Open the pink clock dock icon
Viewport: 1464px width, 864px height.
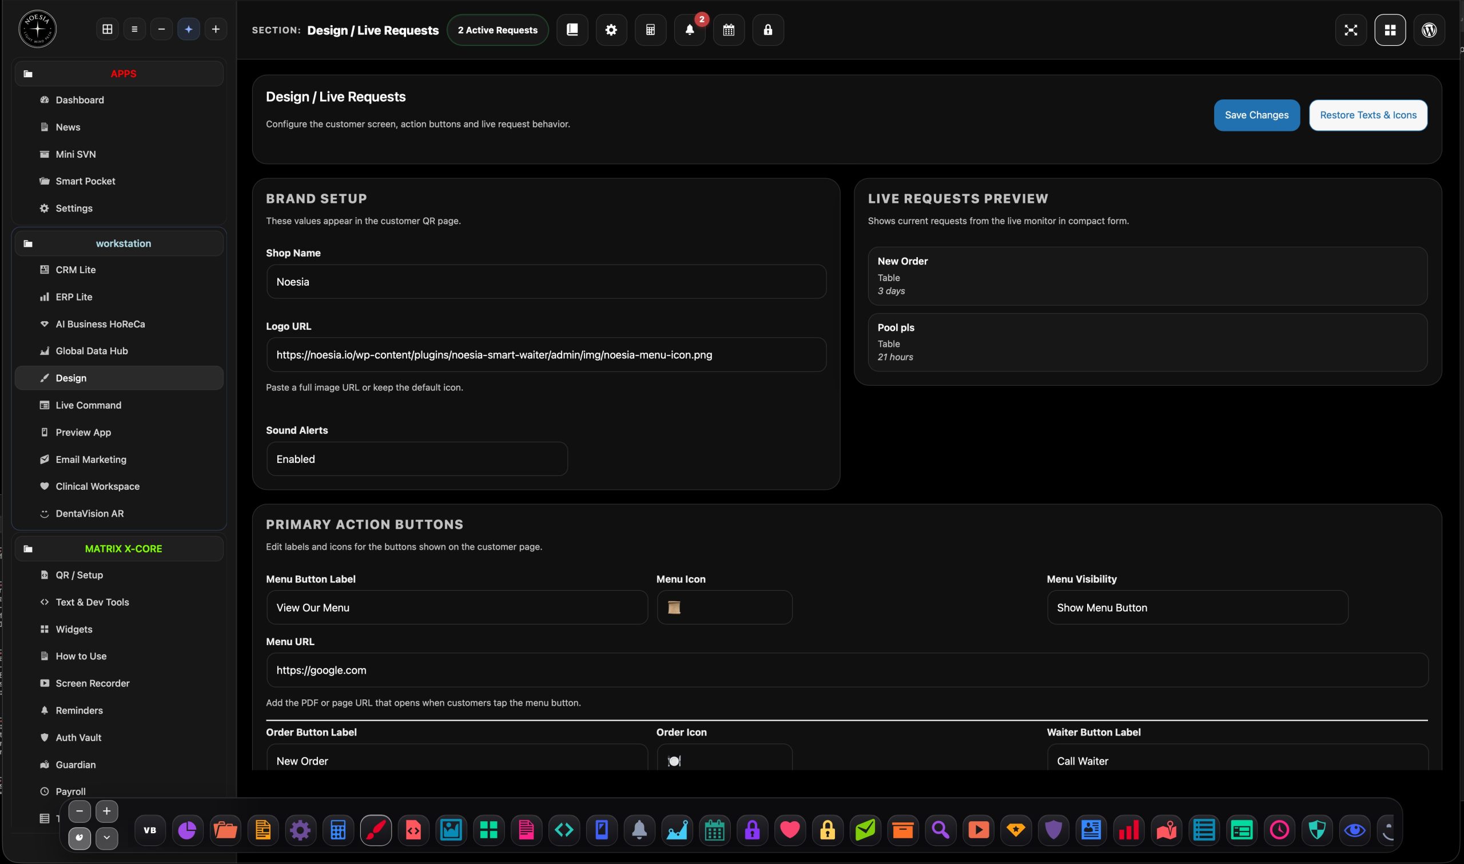click(1279, 830)
